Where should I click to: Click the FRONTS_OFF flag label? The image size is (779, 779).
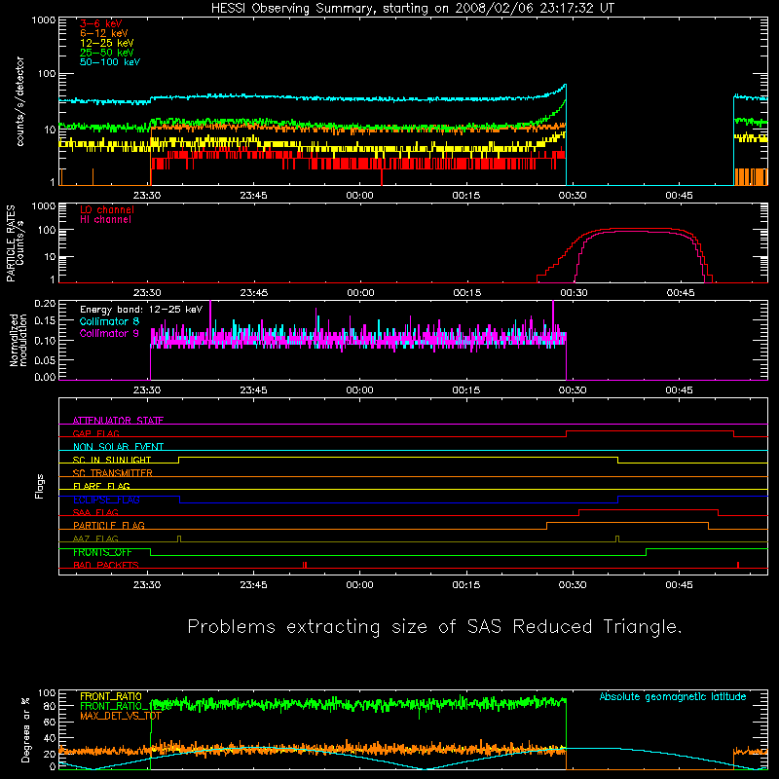click(x=102, y=552)
